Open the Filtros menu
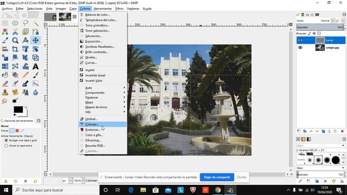 [x=119, y=9]
